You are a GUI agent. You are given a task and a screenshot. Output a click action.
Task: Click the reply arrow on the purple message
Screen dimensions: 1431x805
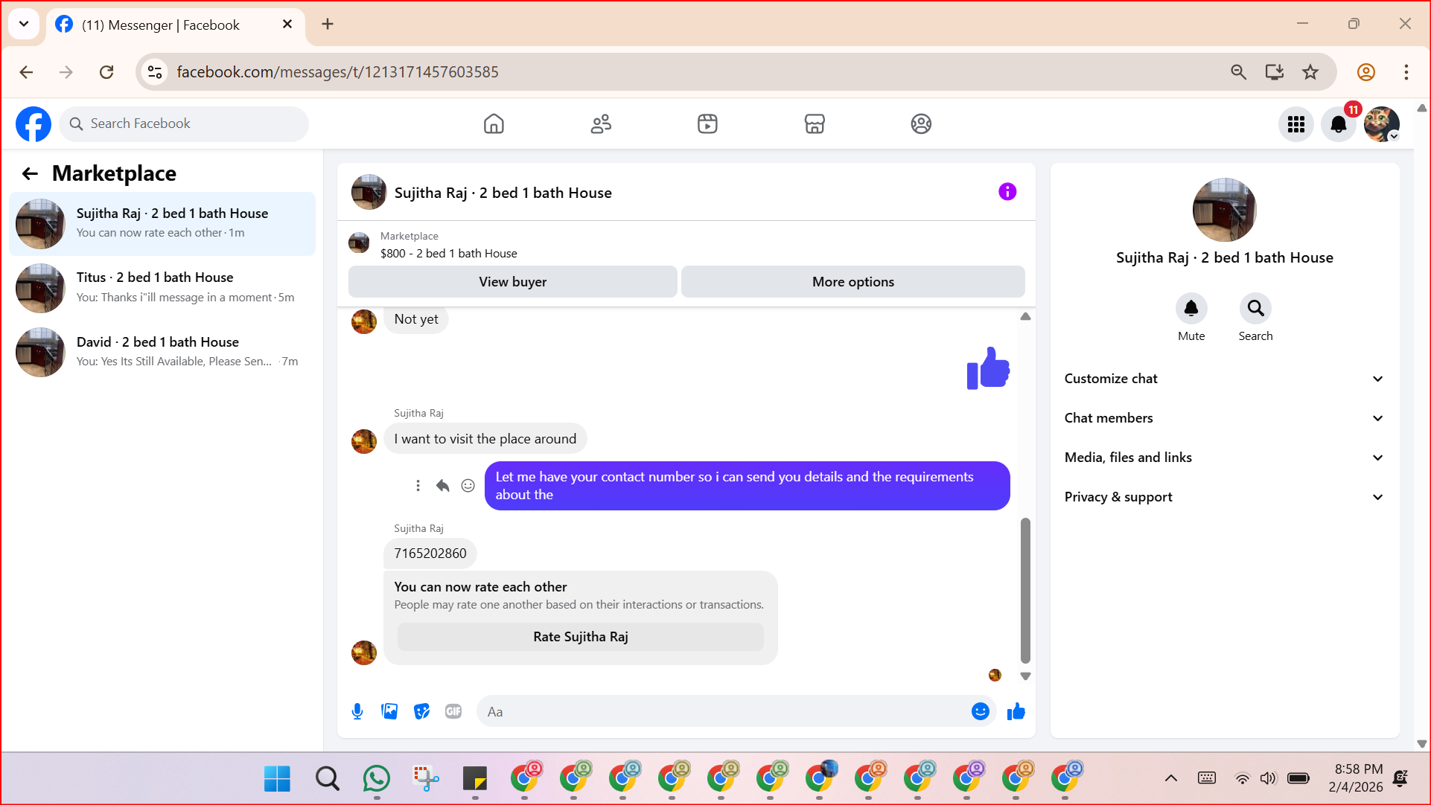tap(442, 486)
